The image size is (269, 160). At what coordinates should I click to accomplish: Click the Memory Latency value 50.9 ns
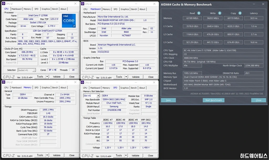[x=254, y=18]
